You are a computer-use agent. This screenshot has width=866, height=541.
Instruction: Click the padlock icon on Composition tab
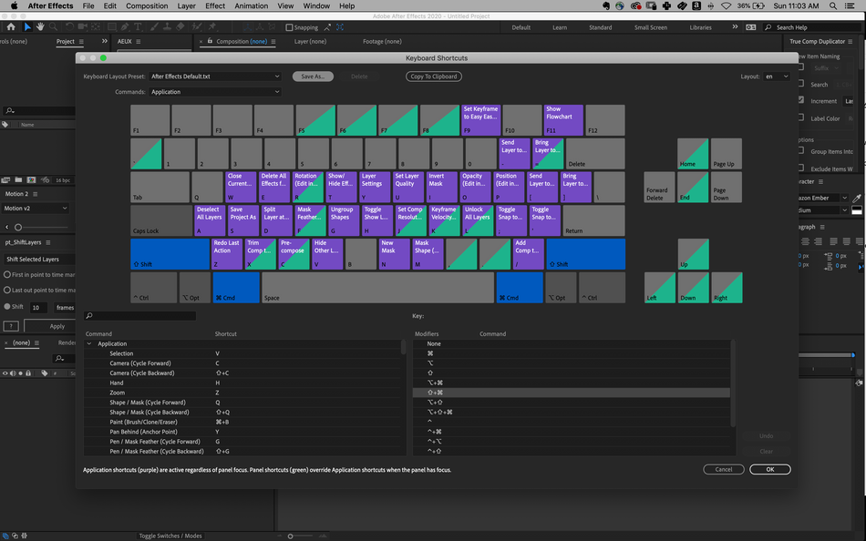pyautogui.click(x=210, y=41)
